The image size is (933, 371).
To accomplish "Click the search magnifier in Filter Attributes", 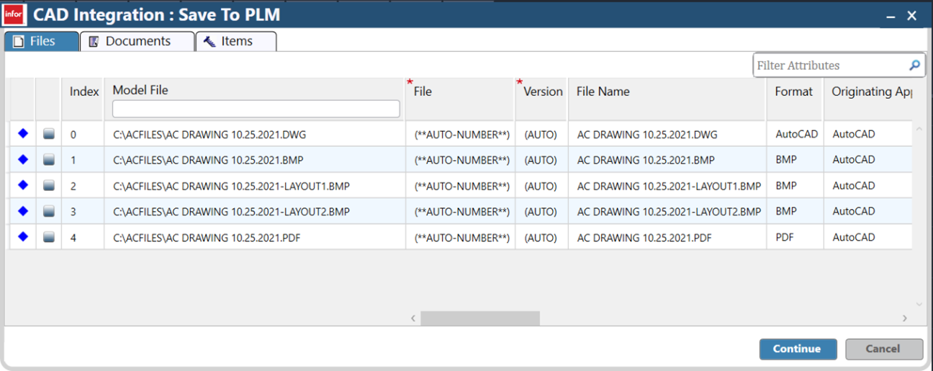I will (x=914, y=66).
